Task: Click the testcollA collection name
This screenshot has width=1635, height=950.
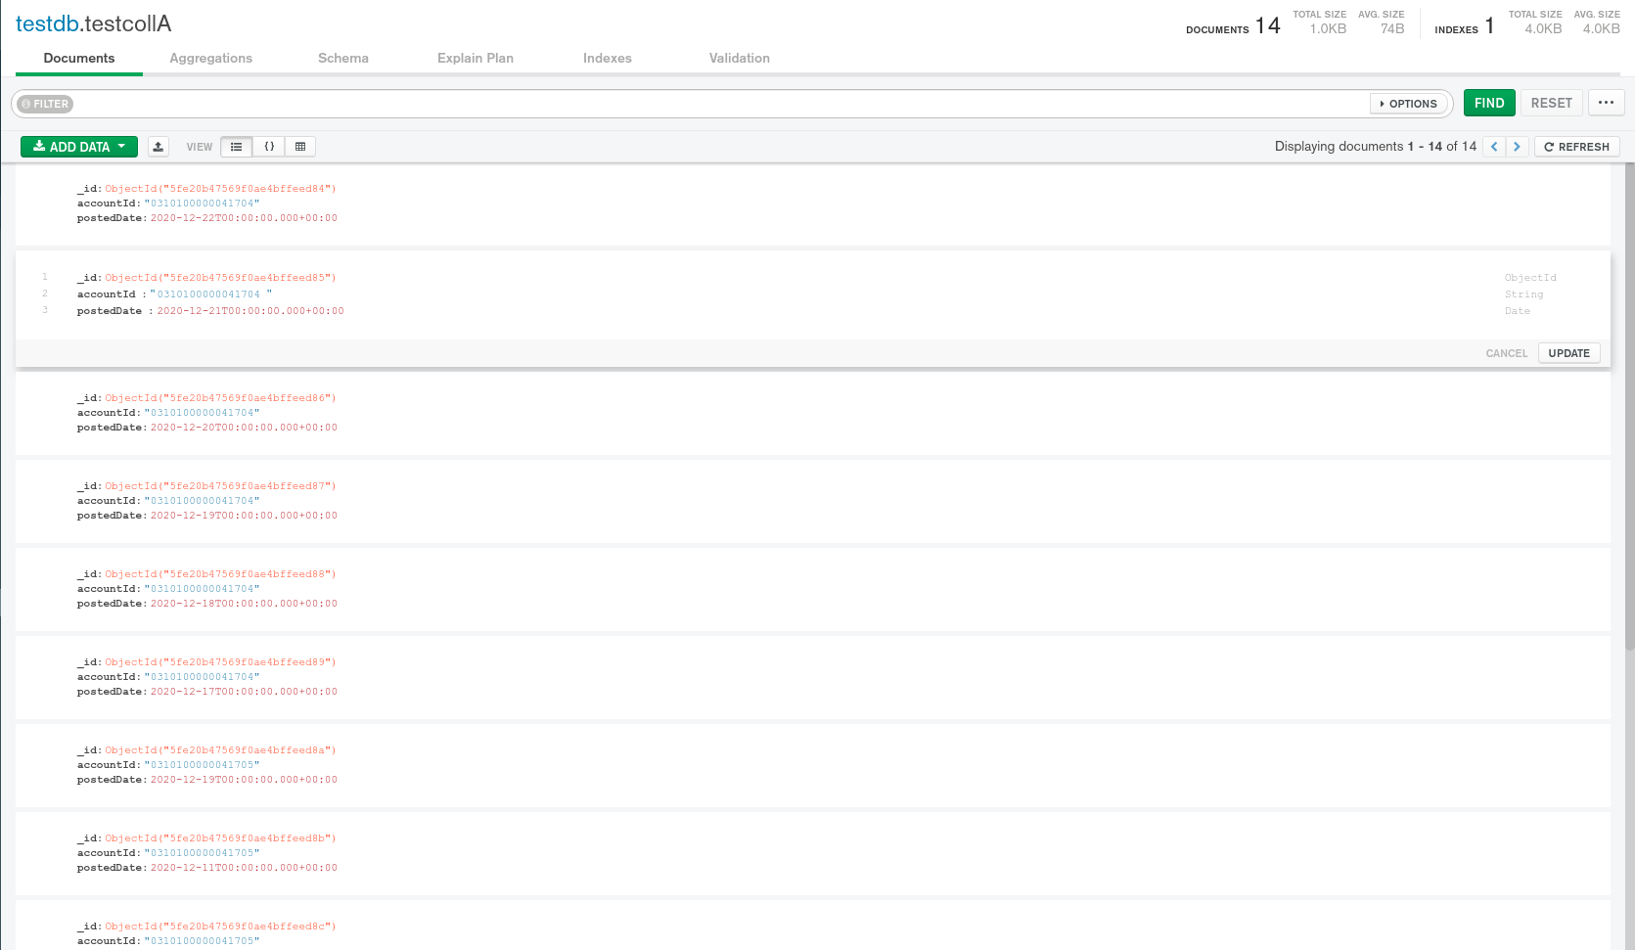Action: coord(128,23)
